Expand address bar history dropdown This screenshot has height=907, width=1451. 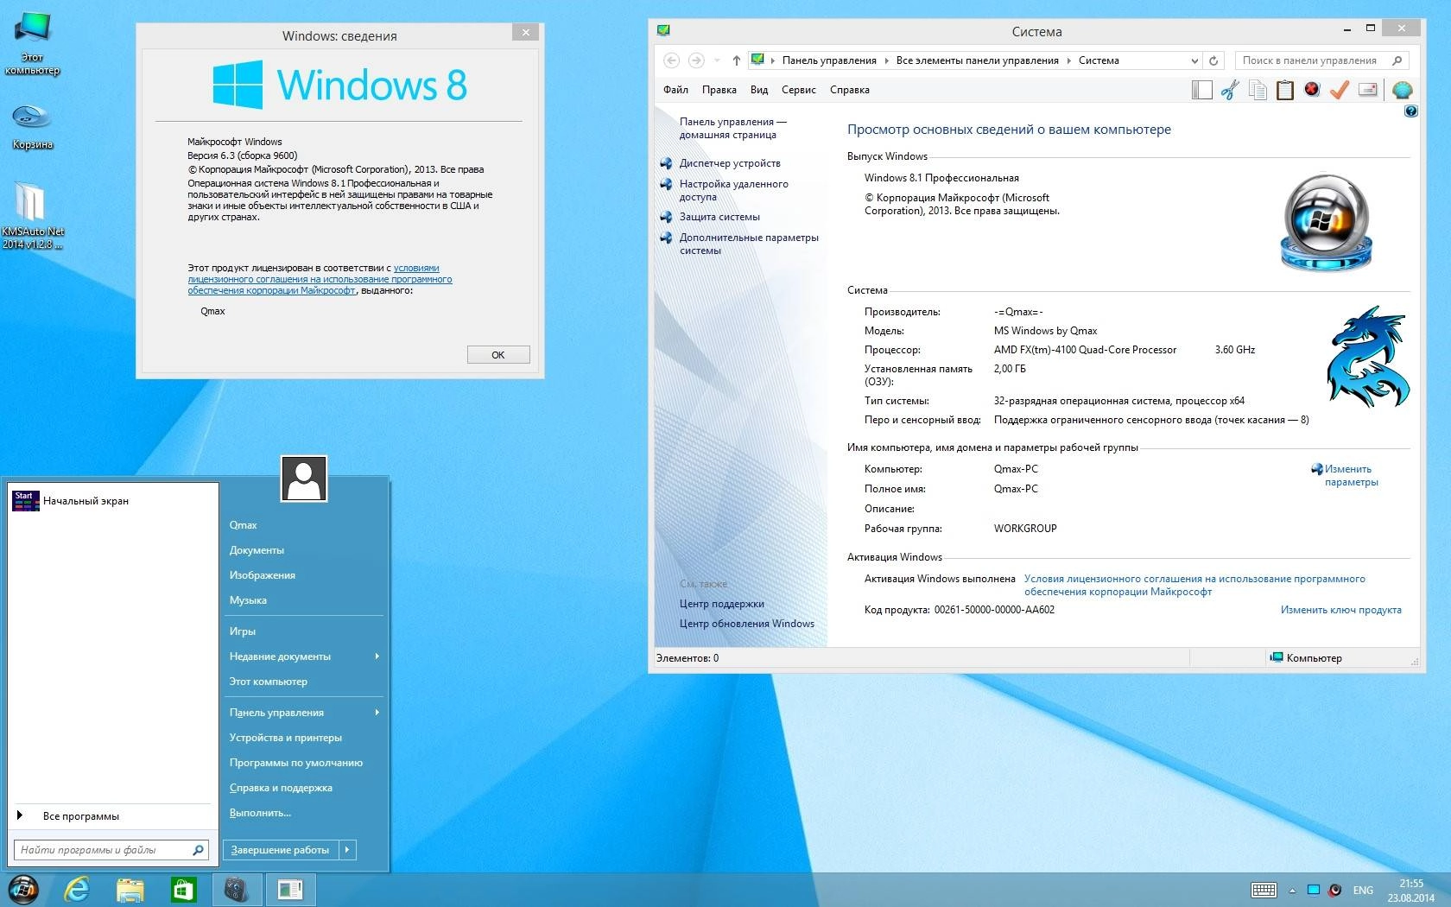(x=1194, y=60)
